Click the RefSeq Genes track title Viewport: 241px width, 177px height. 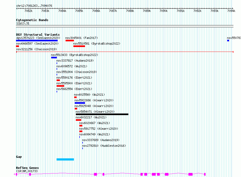tap(27, 168)
